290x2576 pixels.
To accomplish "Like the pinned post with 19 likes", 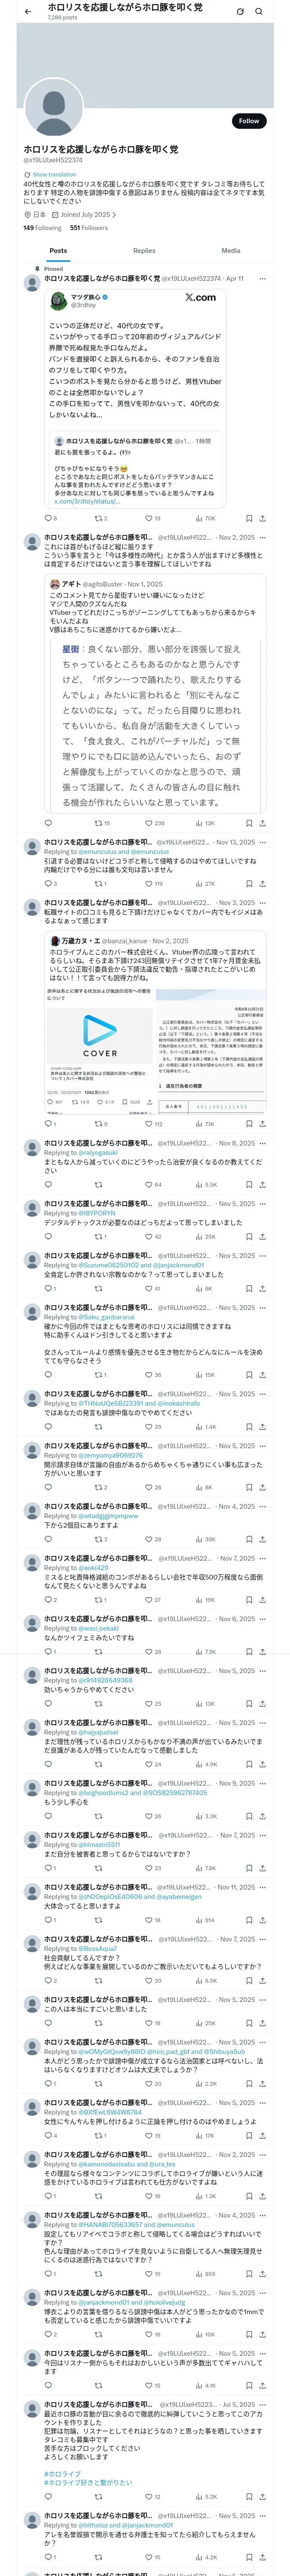I will (x=152, y=519).
